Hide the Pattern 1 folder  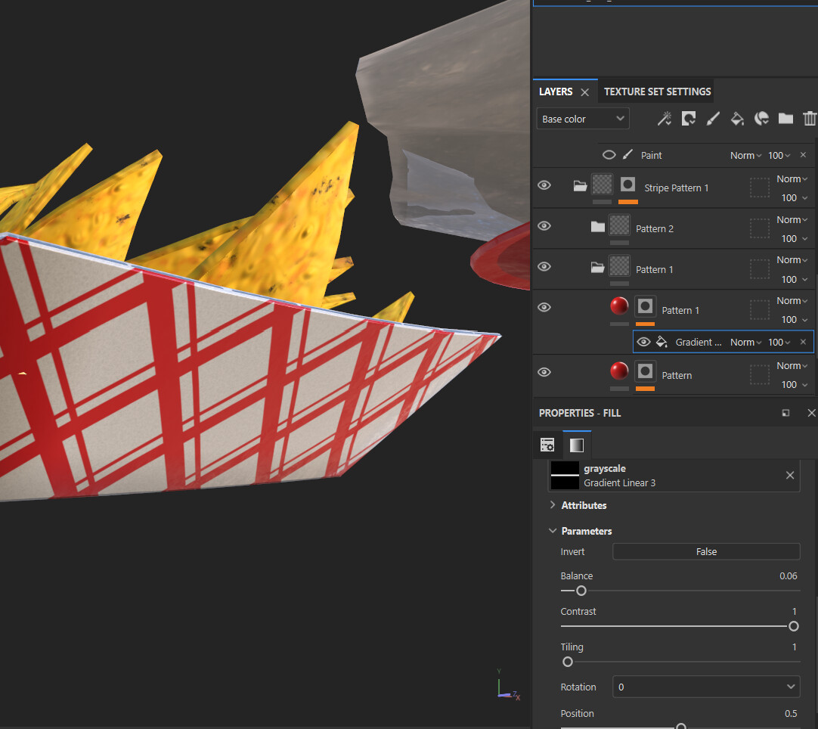544,267
